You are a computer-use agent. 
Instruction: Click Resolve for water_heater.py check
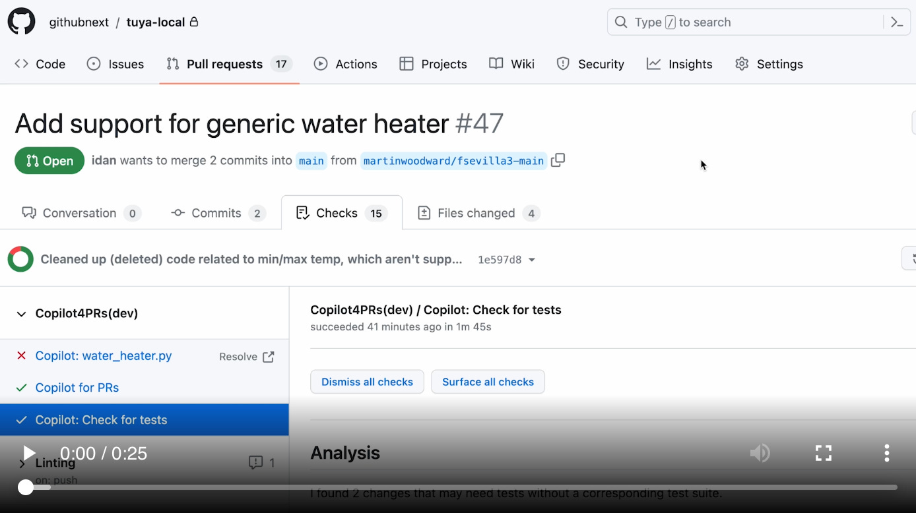(x=246, y=357)
